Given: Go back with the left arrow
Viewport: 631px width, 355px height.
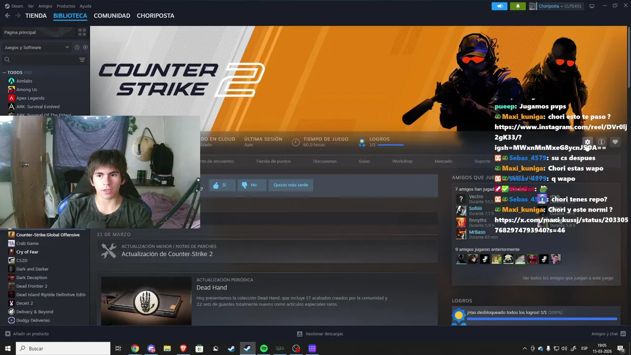Looking at the screenshot, I should point(7,16).
